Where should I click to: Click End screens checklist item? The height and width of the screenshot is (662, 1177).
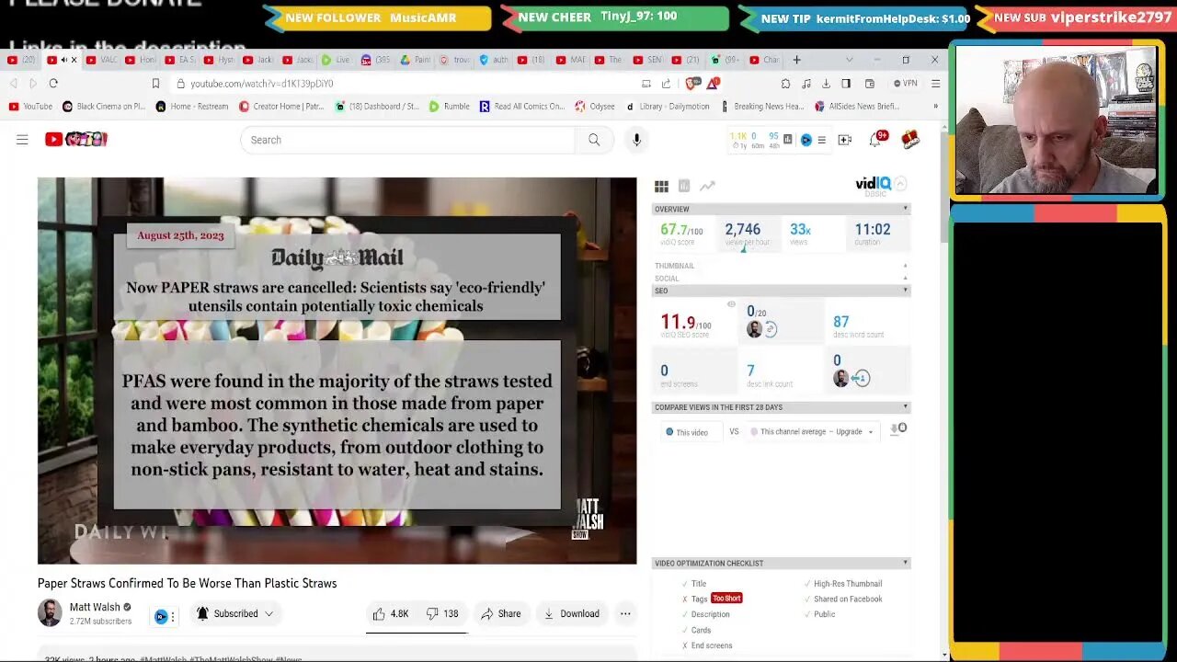click(712, 645)
